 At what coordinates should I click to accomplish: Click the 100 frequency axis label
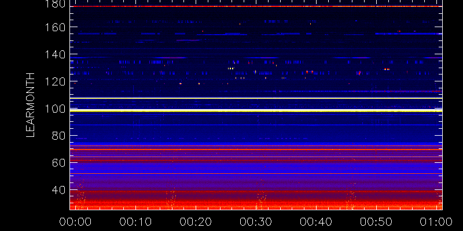point(56,109)
